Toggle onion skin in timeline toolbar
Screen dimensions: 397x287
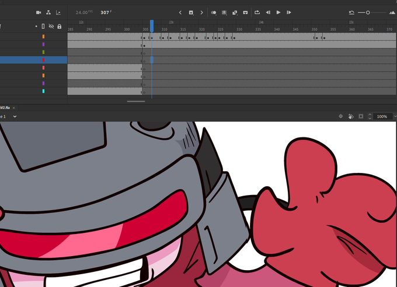214,12
